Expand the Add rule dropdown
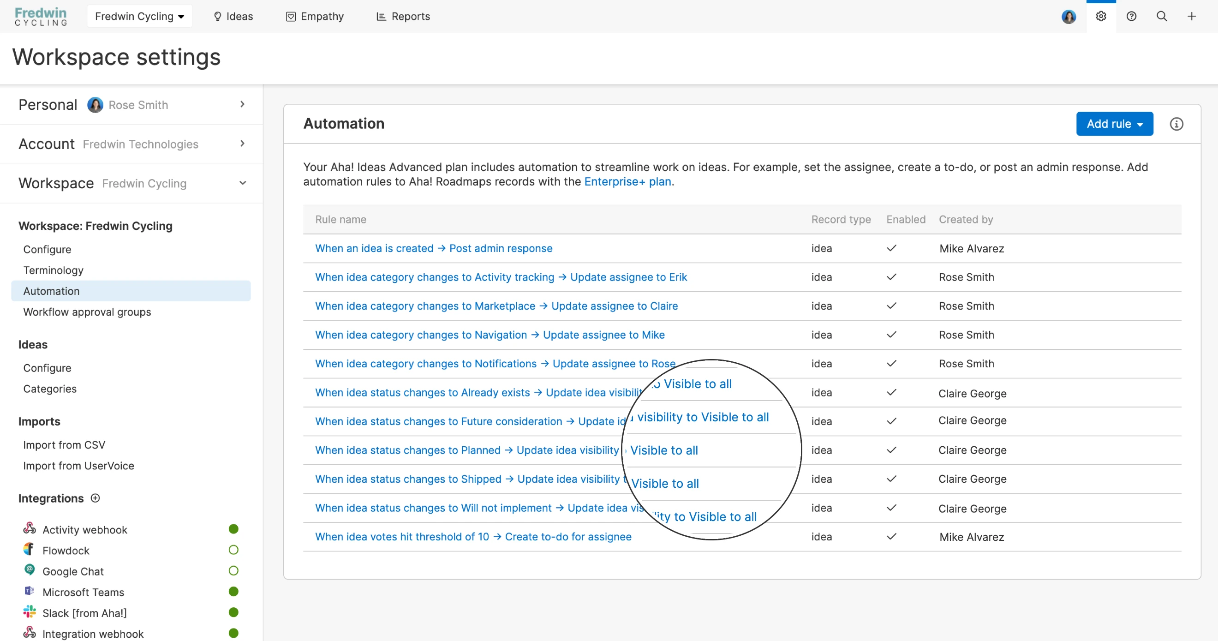 (x=1114, y=124)
